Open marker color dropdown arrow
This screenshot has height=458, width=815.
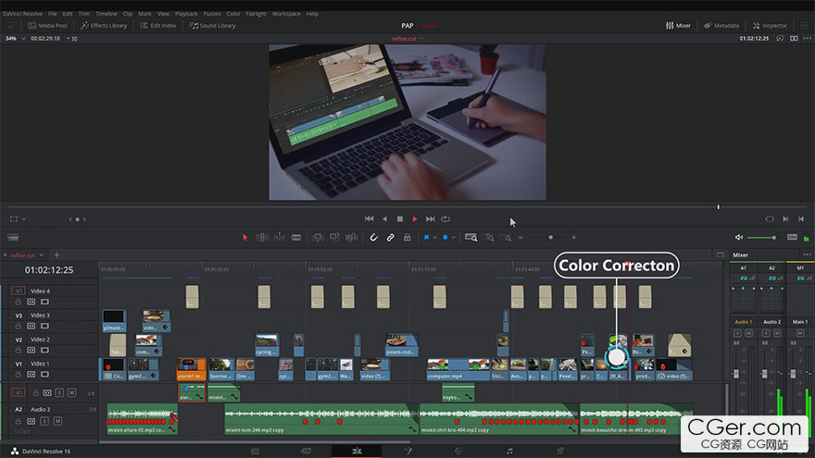point(453,238)
